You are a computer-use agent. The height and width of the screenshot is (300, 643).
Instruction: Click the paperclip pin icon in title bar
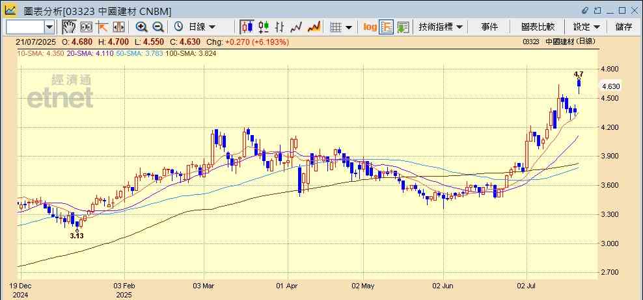[585, 10]
